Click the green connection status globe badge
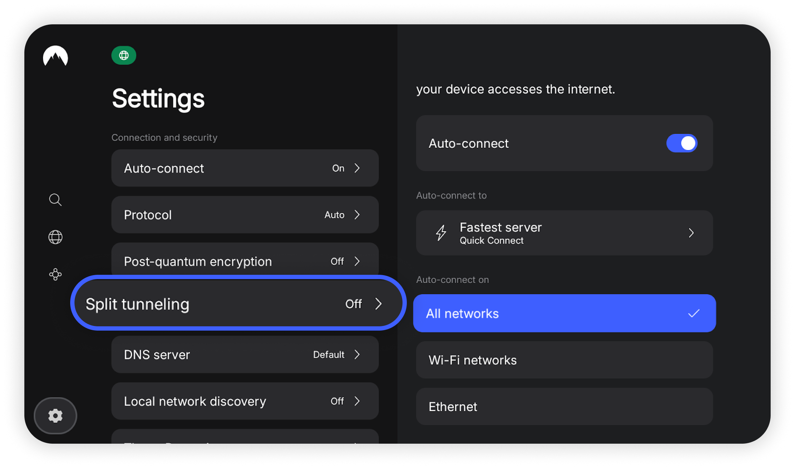This screenshot has height=468, width=795. [124, 55]
